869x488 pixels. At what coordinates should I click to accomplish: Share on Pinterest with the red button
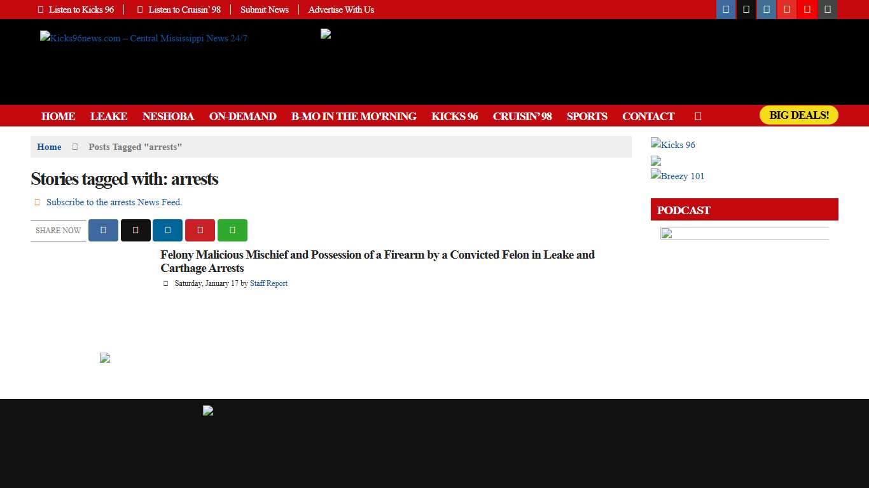pyautogui.click(x=200, y=230)
